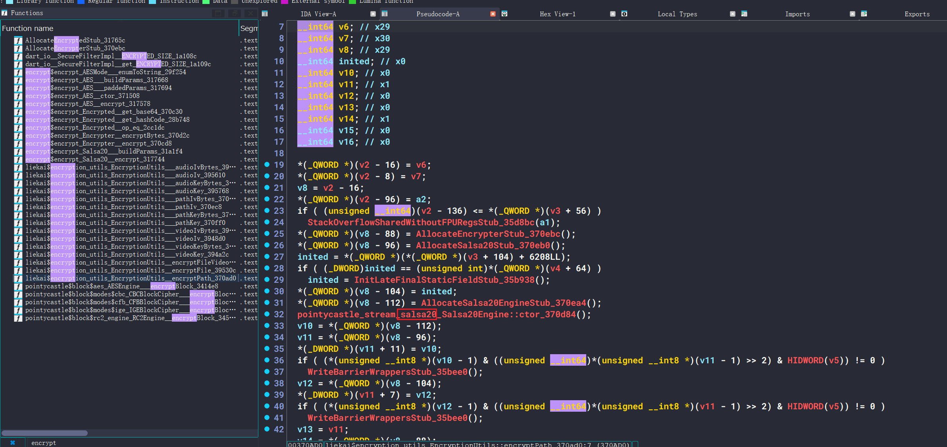
Task: Click AllocateSalsa20Stub_370eb0 call in pseudocode
Action: pos(485,246)
